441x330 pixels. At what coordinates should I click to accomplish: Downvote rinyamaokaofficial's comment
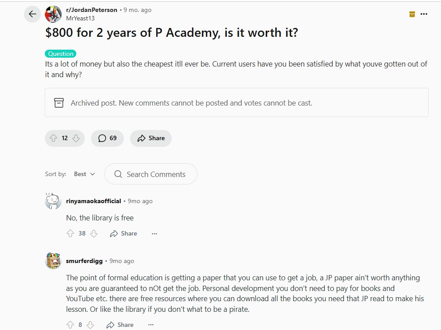pos(94,233)
